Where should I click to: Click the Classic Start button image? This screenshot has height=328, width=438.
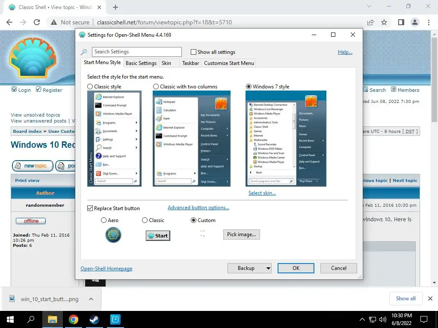[158, 236]
